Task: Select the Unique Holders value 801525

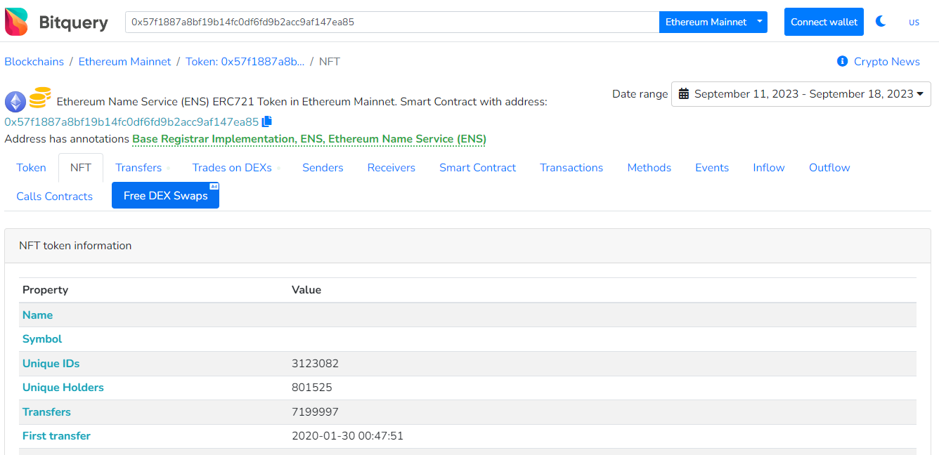Action: pos(312,387)
